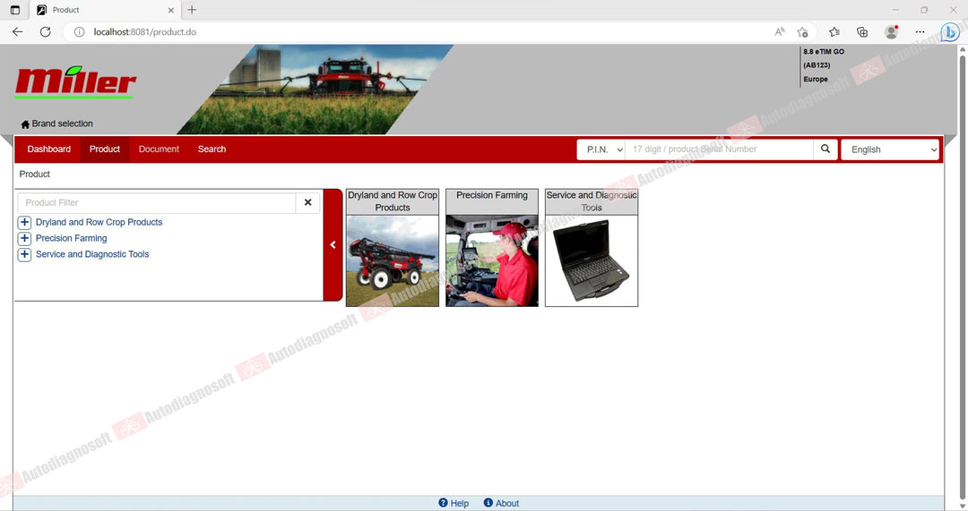Select Precision Farming in the tree
This screenshot has height=511, width=968.
click(x=71, y=239)
